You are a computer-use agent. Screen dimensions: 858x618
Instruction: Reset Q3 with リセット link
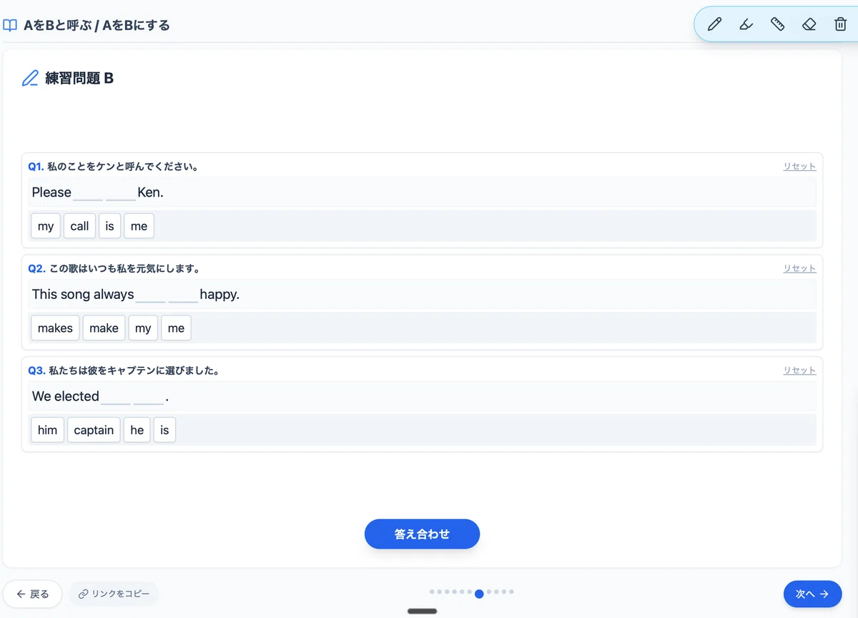799,371
